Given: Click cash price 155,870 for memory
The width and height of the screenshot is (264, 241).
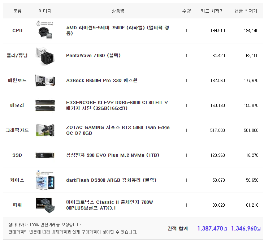Looking at the screenshot, I should [251, 105].
